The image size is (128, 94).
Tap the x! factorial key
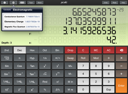coord(58,82)
